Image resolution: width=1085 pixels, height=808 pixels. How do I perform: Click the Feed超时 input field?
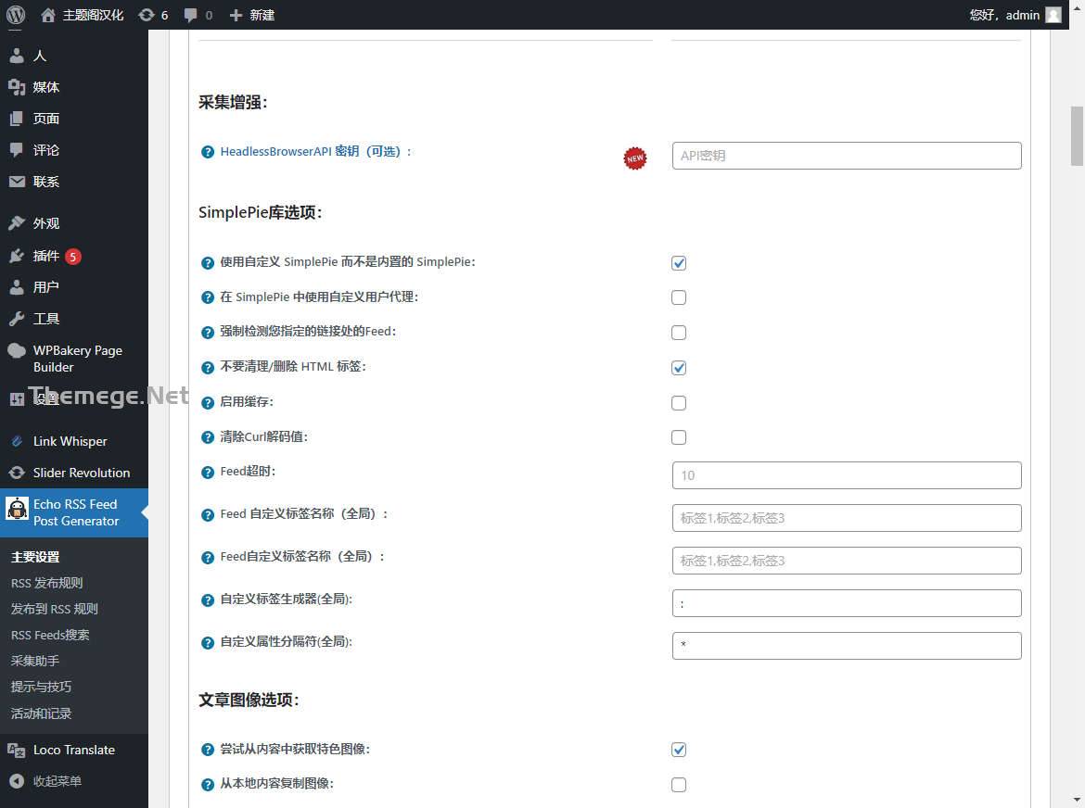click(x=847, y=475)
